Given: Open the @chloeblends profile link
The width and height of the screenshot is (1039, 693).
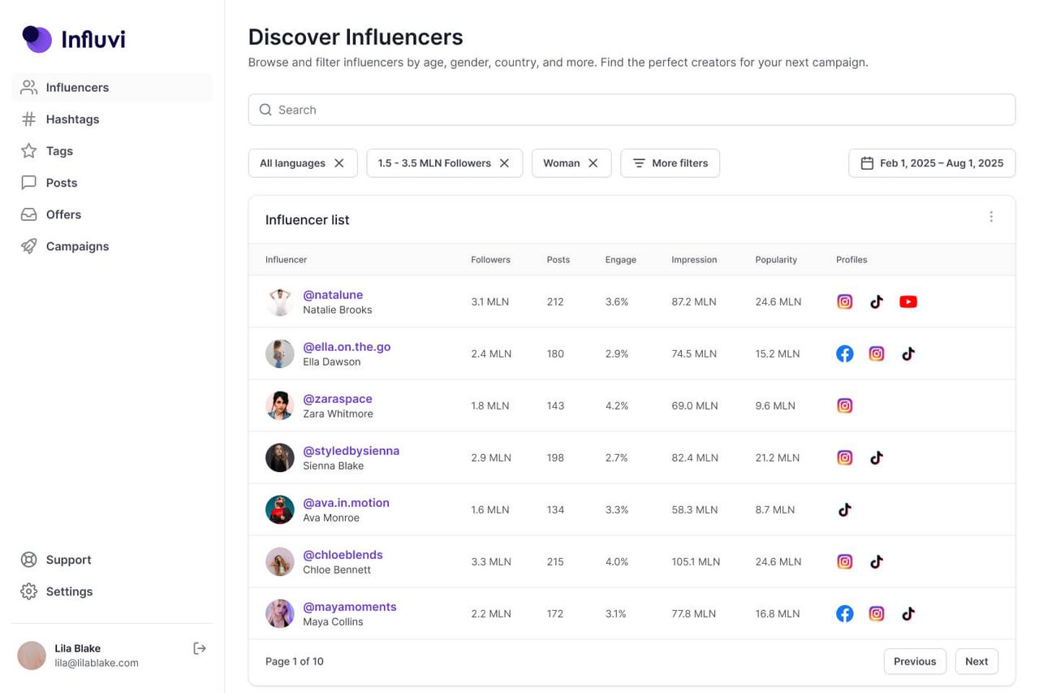Looking at the screenshot, I should [343, 555].
